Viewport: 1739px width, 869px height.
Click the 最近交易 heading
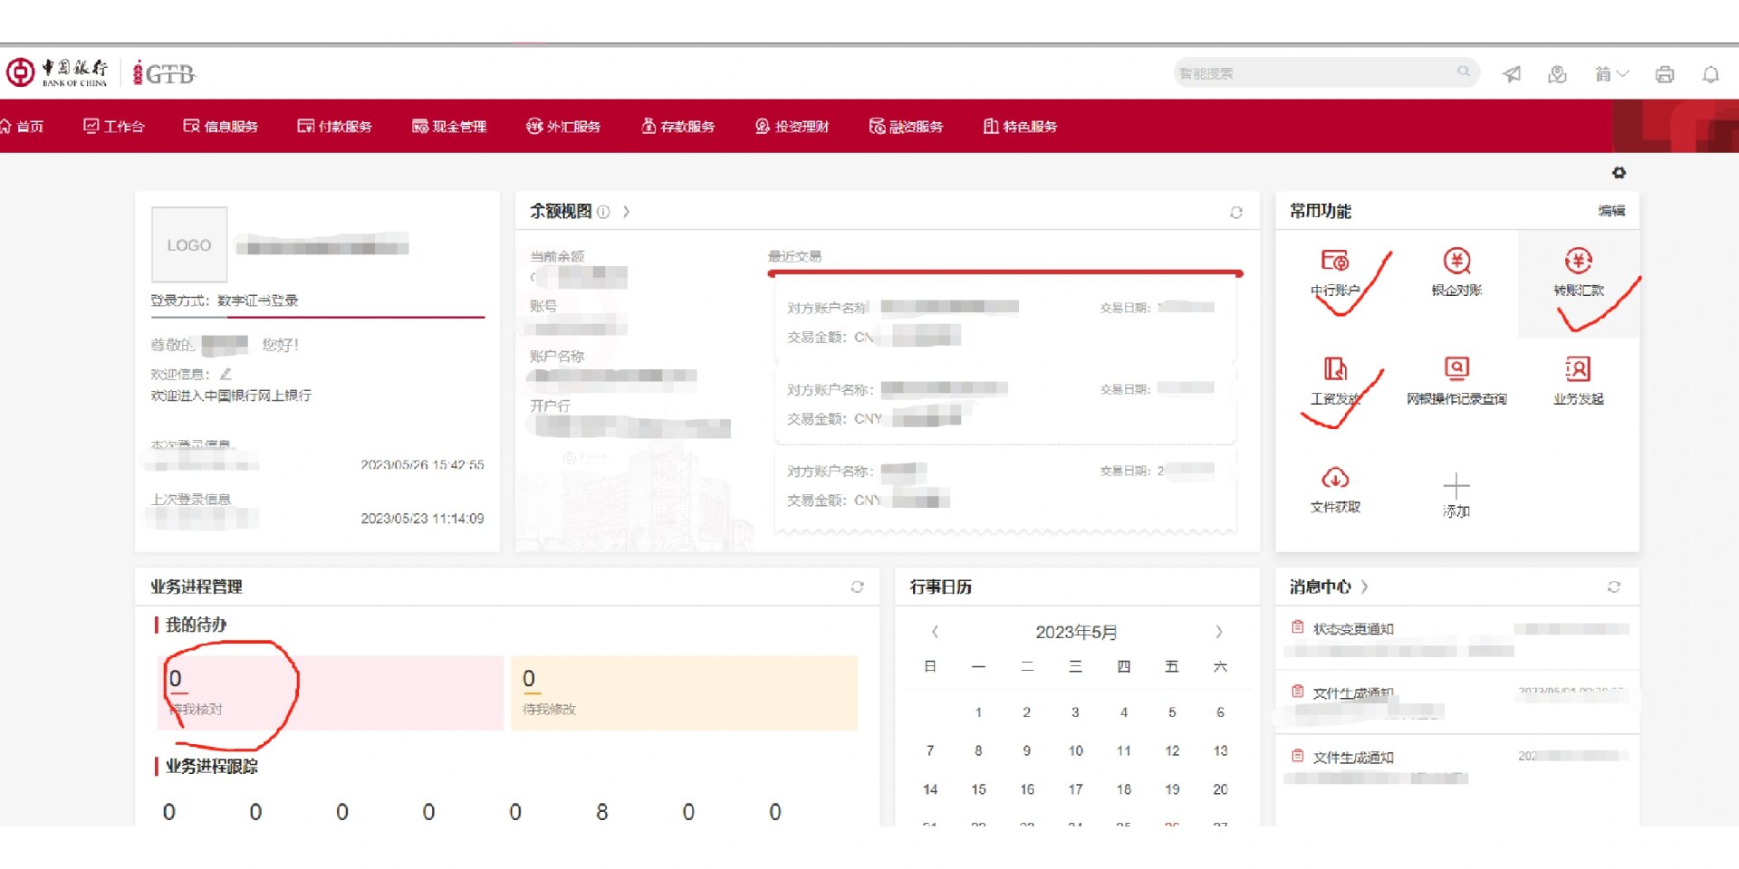(794, 256)
